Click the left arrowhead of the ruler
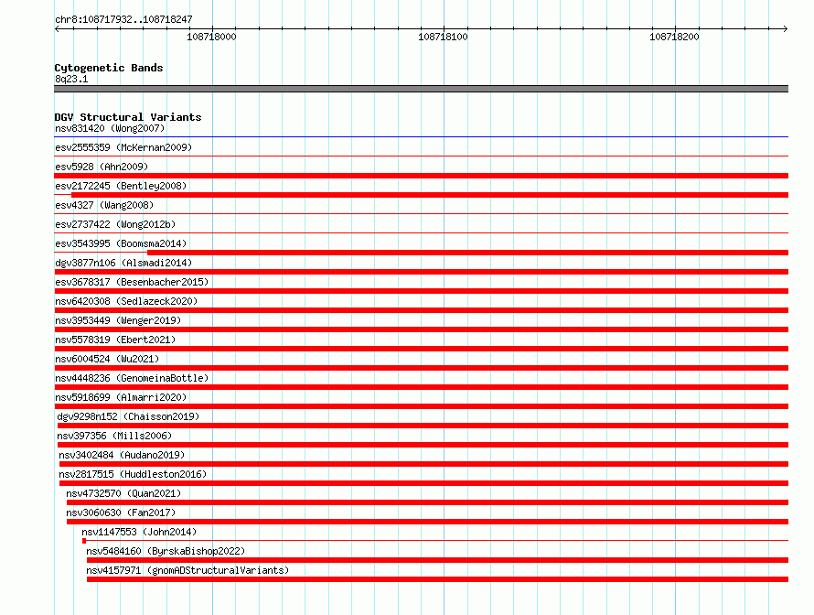This screenshot has height=615, width=814. point(57,28)
